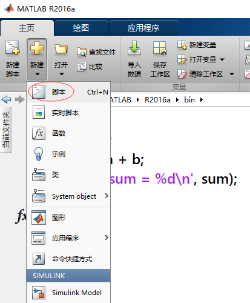250x303 pixels.
Task: Click the SIMULINK section header
Action: [x=68, y=276]
